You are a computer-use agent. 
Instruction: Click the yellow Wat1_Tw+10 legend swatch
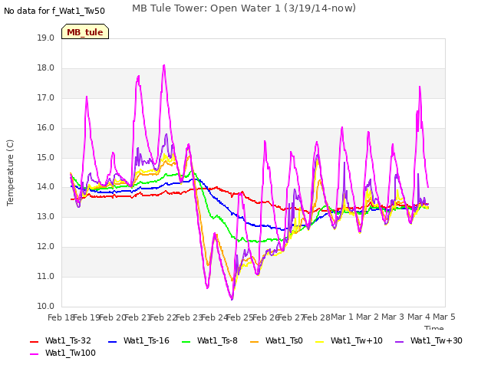319,341
